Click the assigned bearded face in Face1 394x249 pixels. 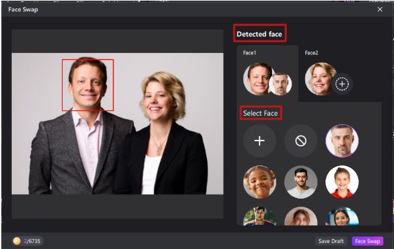280,84
